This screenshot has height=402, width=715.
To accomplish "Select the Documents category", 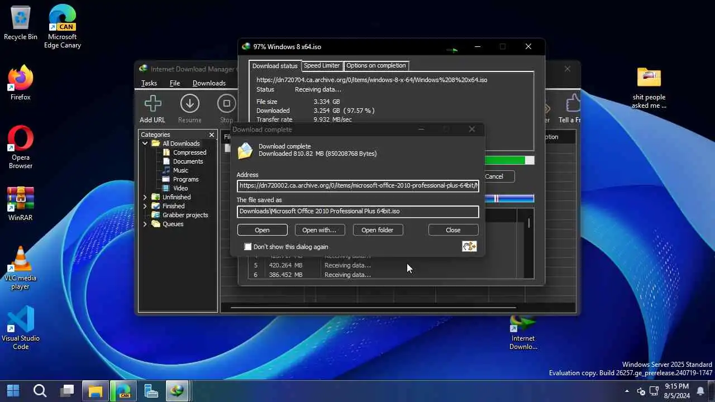I will point(188,161).
